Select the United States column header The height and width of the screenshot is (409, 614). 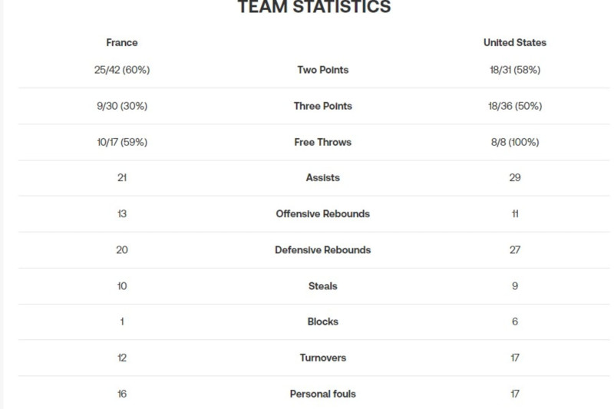click(515, 42)
